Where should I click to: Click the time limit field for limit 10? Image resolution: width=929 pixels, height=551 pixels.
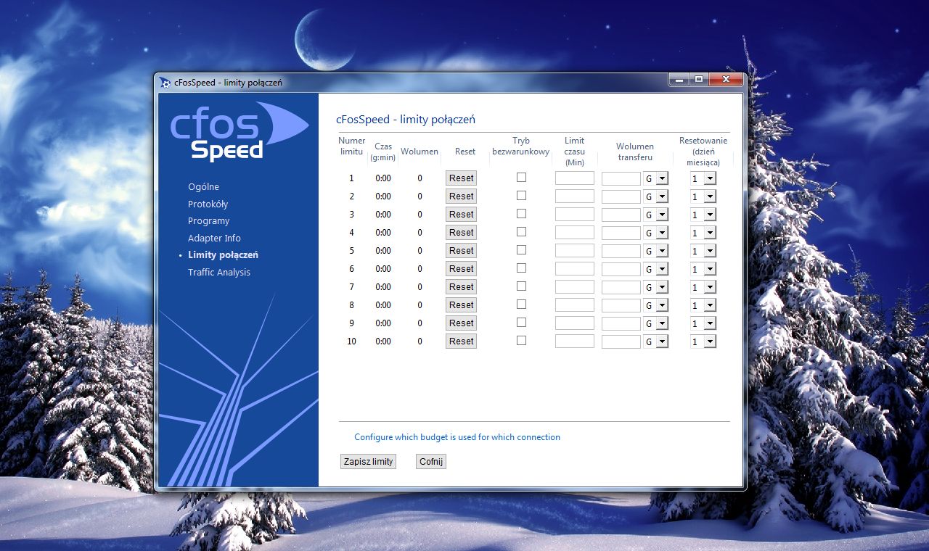pos(575,341)
